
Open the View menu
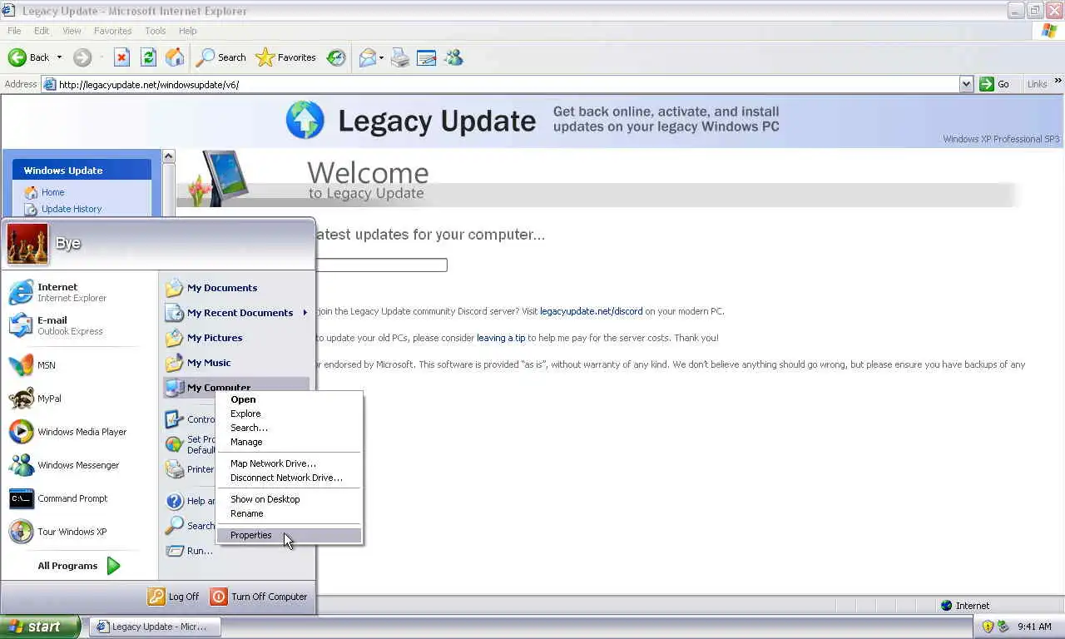click(72, 31)
